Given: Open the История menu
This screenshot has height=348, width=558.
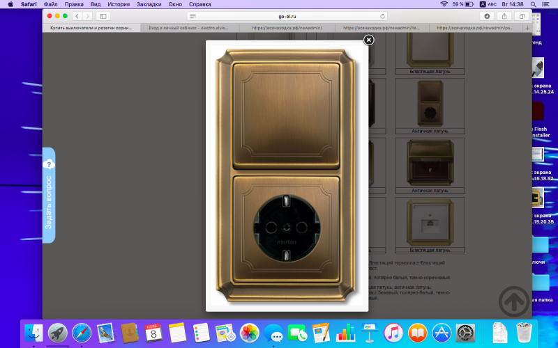Looking at the screenshot, I should [119, 4].
